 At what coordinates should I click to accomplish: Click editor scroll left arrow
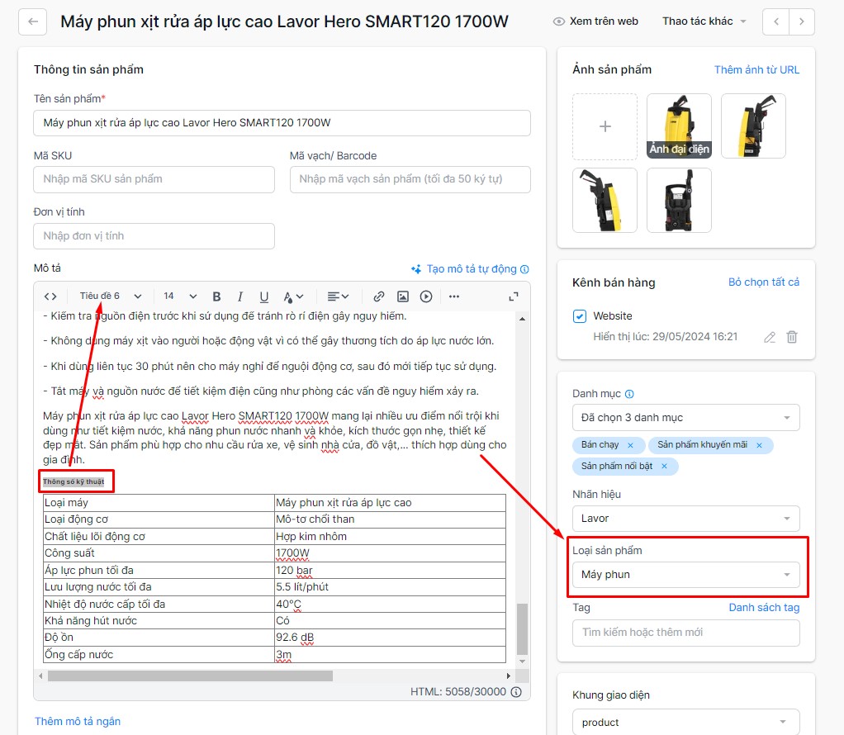click(x=40, y=676)
